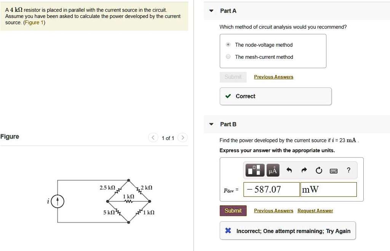Click the Figure 1 link
Viewport: 390px width, 251px height.
point(35,23)
